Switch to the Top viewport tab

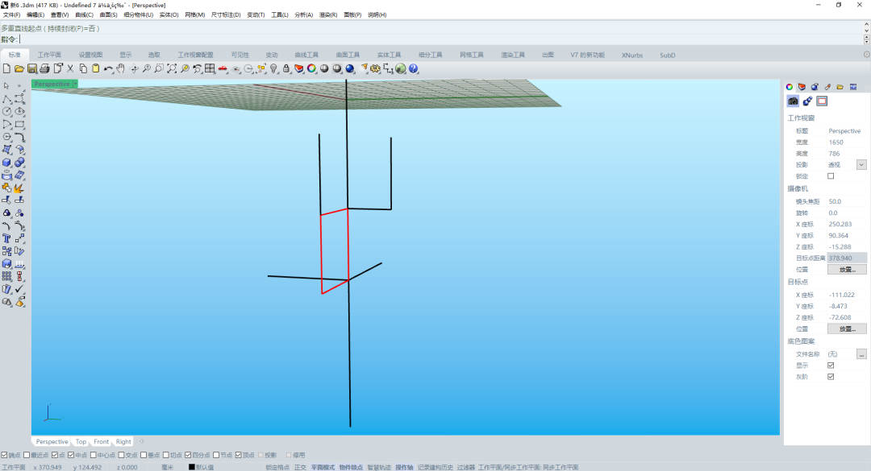point(81,441)
